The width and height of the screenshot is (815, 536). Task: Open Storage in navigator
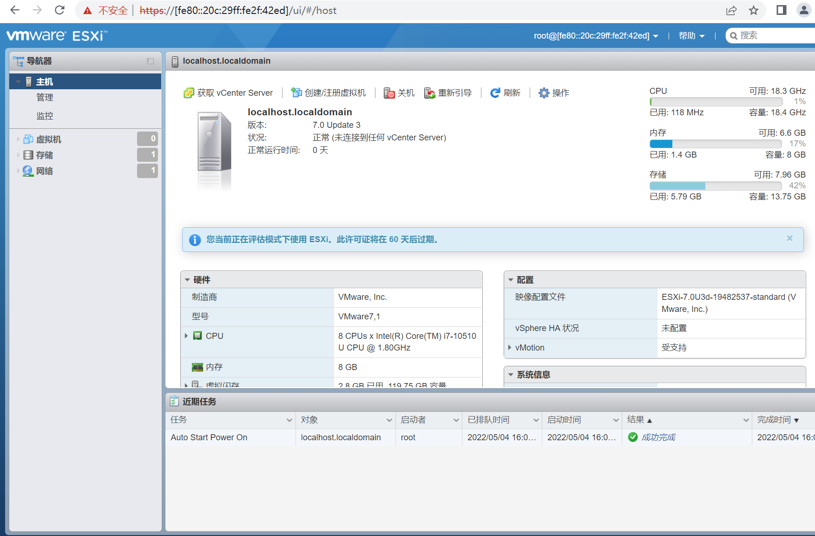45,155
